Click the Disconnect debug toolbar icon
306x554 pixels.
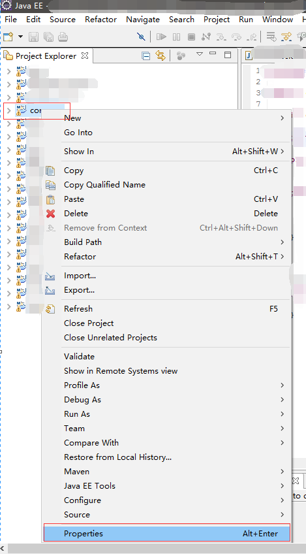[x=206, y=37]
